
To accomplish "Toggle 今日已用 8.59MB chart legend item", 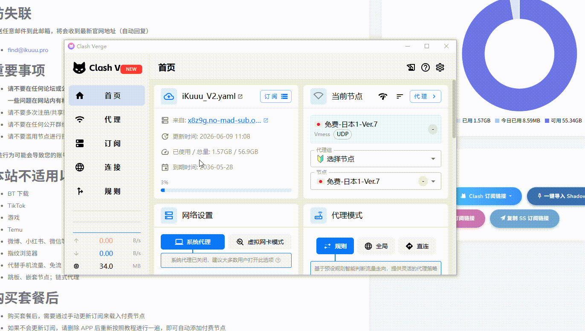I will click(x=518, y=121).
